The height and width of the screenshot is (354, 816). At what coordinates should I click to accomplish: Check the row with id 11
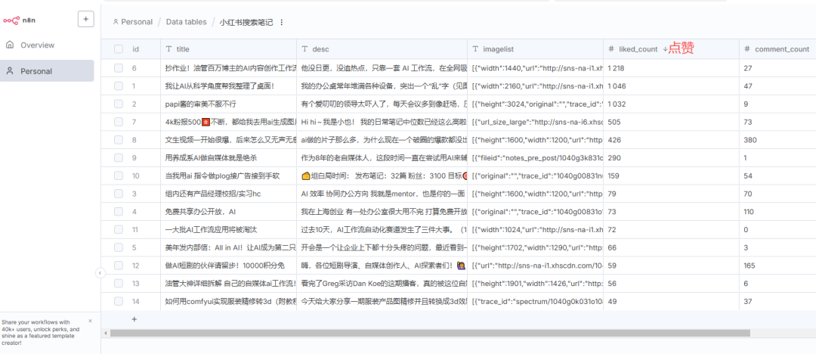119,229
